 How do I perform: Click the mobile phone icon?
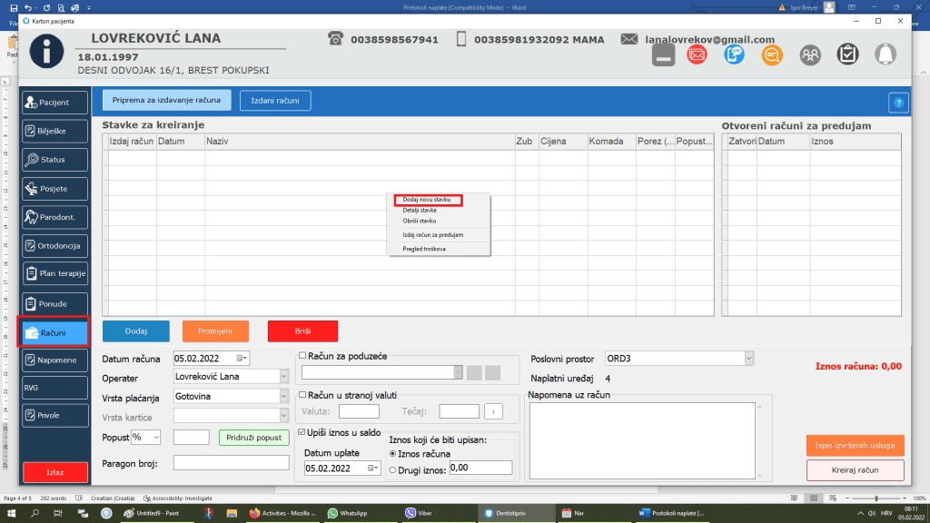click(x=461, y=39)
